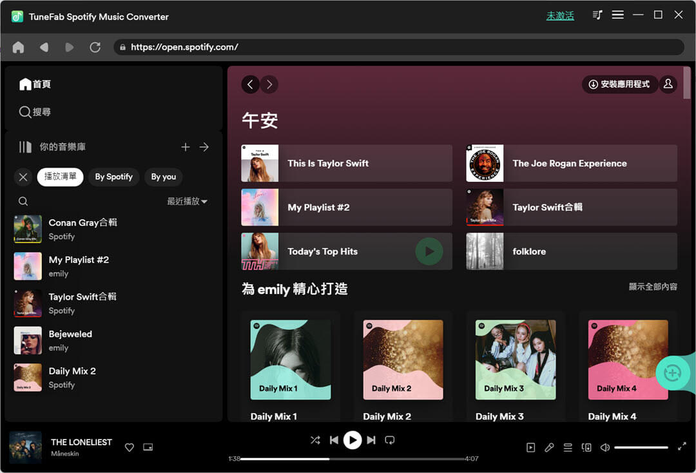
Task: Enter full screen player mode
Action: (x=682, y=447)
